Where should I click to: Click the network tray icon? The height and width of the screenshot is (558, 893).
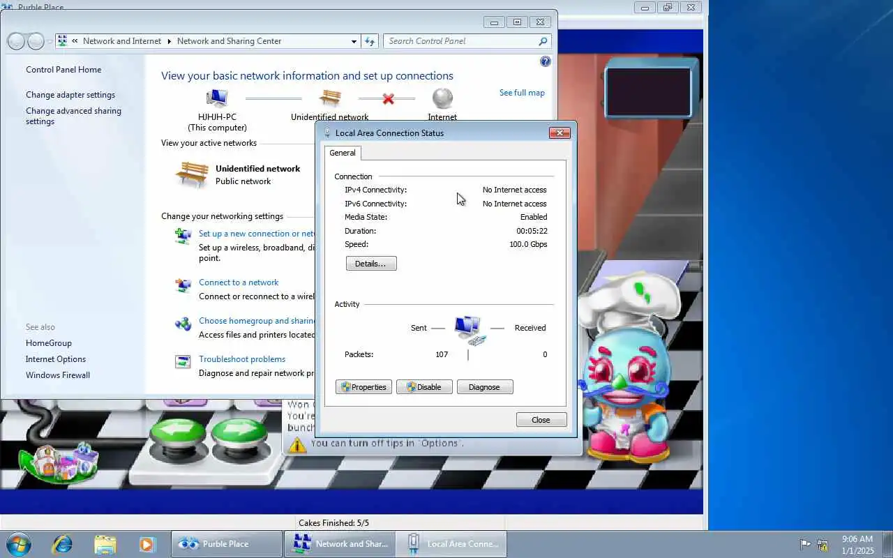pos(823,545)
